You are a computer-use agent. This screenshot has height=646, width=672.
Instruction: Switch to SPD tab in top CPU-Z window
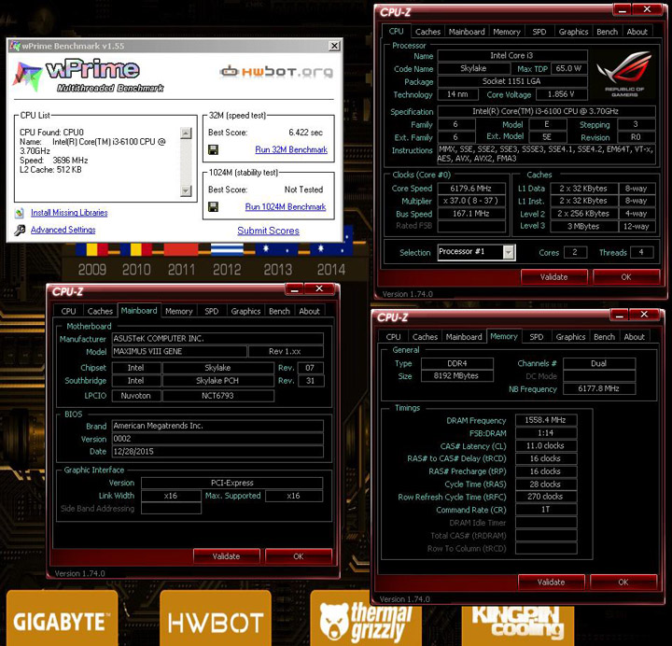pyautogui.click(x=539, y=32)
